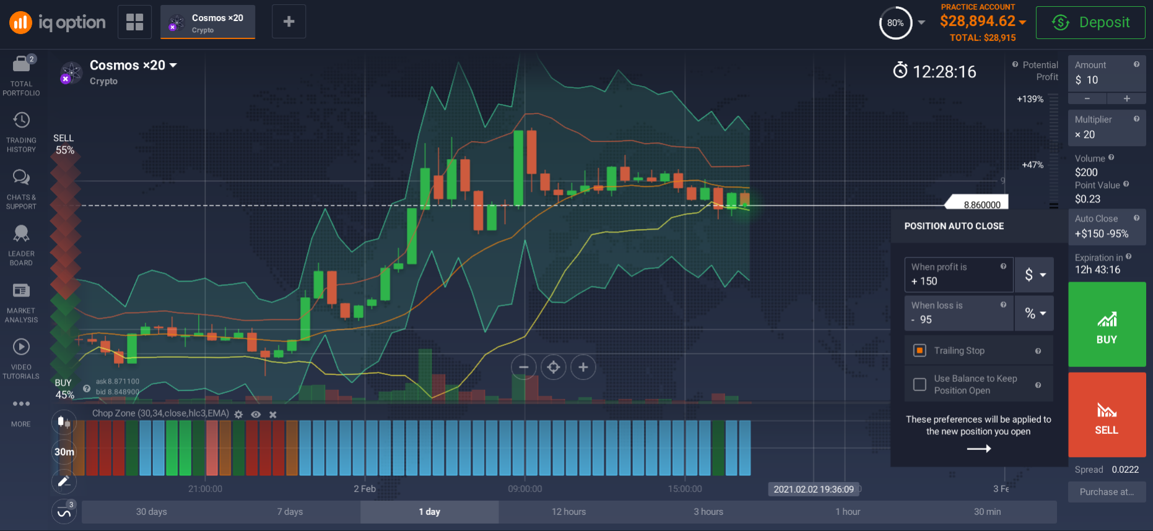The width and height of the screenshot is (1153, 531).
Task: Toggle the Trailing Stop checkbox
Action: click(x=920, y=350)
